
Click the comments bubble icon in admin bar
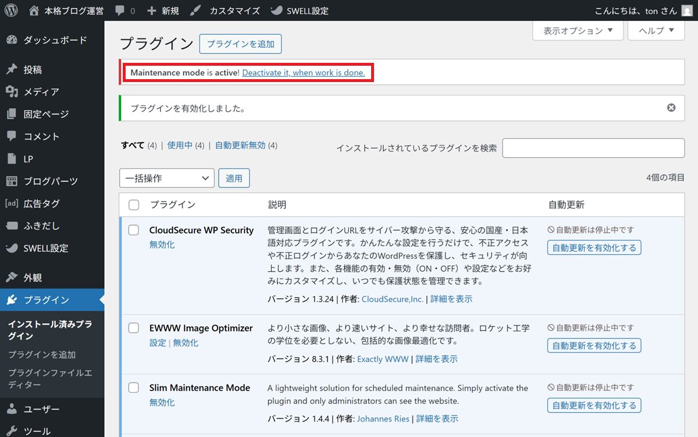120,10
